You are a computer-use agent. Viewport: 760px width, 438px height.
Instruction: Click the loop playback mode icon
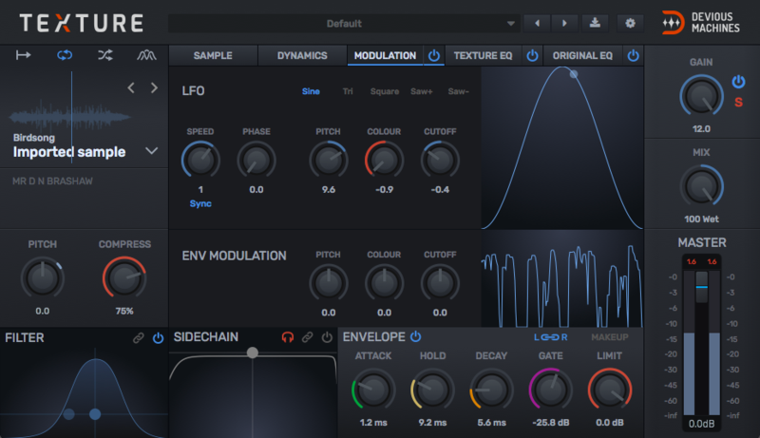65,55
